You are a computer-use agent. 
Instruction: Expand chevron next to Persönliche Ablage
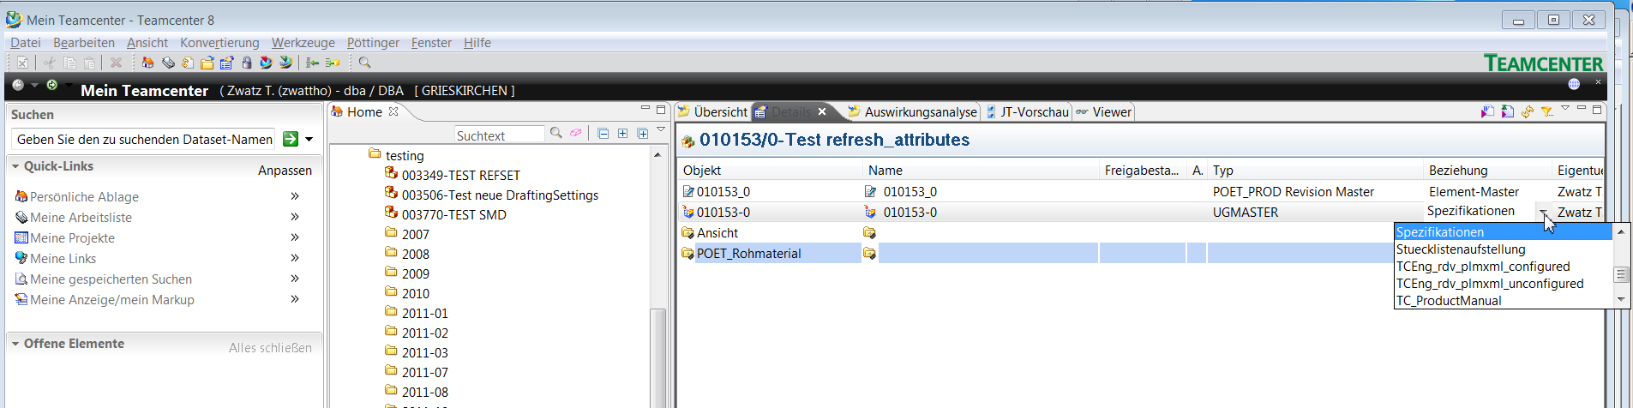tap(295, 196)
